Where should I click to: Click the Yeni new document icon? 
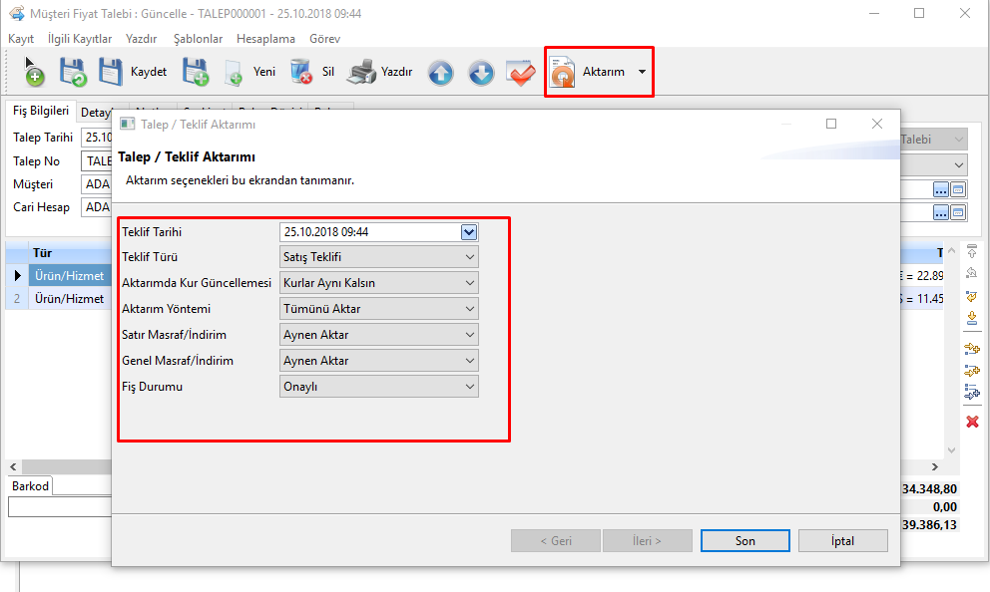pyautogui.click(x=235, y=72)
